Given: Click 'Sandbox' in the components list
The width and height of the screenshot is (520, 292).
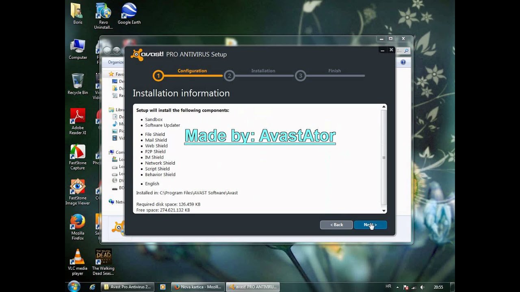Looking at the screenshot, I should 154,120.
